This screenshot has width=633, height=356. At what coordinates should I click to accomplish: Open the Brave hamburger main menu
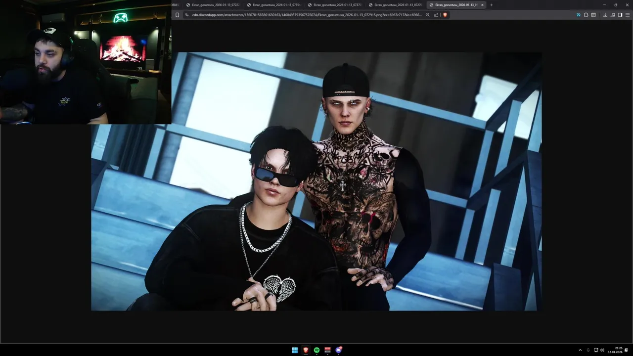tap(628, 15)
